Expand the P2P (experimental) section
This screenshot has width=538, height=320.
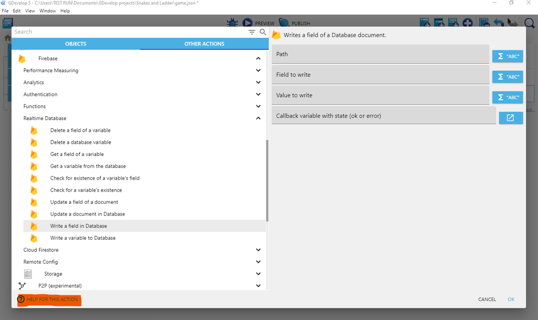(x=259, y=286)
